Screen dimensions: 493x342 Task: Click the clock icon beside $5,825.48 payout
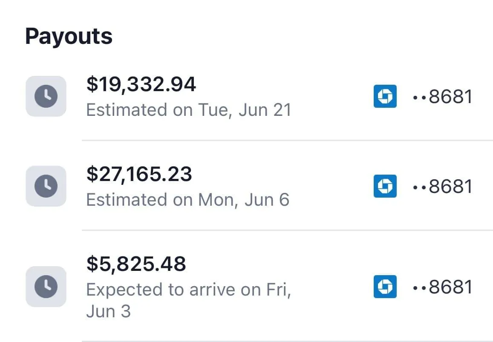click(x=46, y=287)
